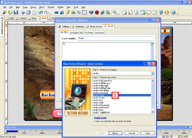Click the red circular object toolbar icon
The width and height of the screenshot is (192, 138).
coord(97,13)
